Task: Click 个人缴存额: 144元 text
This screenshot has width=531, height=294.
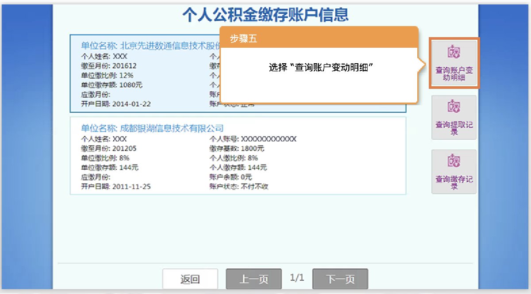Action: coord(238,168)
